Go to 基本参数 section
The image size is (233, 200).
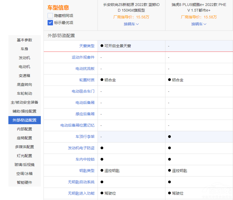pyautogui.click(x=25, y=40)
